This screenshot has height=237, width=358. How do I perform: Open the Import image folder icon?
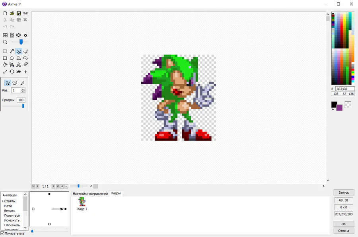(12, 13)
